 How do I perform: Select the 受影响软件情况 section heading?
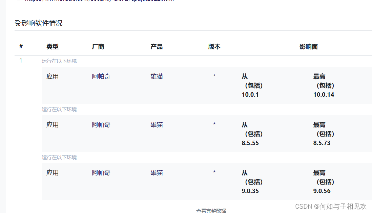(38, 23)
